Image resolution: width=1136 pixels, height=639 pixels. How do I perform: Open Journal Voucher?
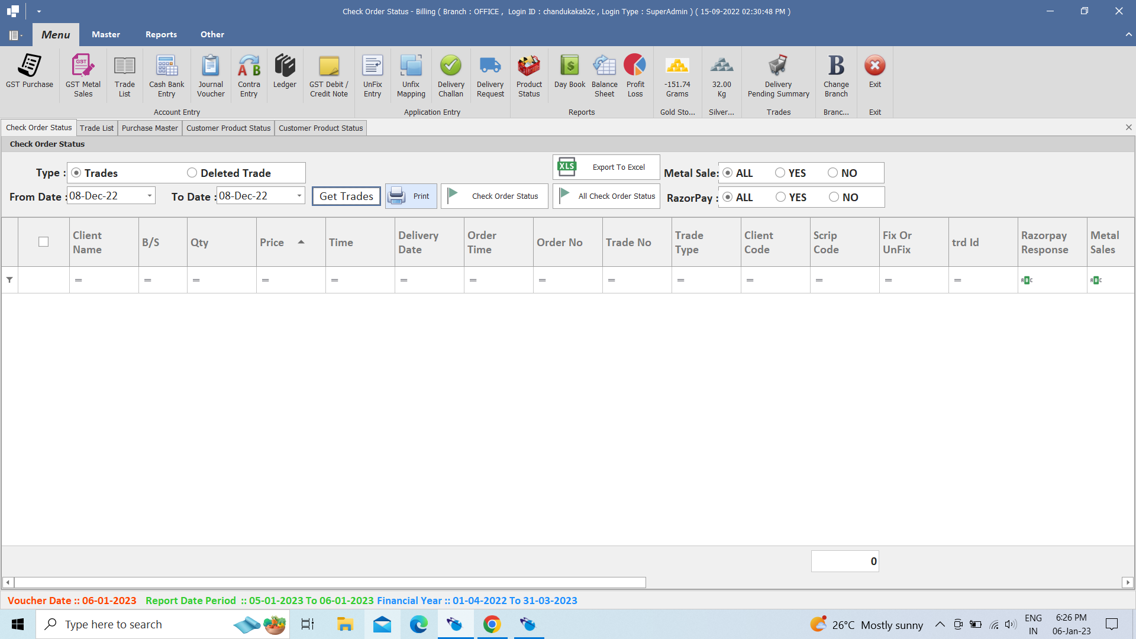211,76
